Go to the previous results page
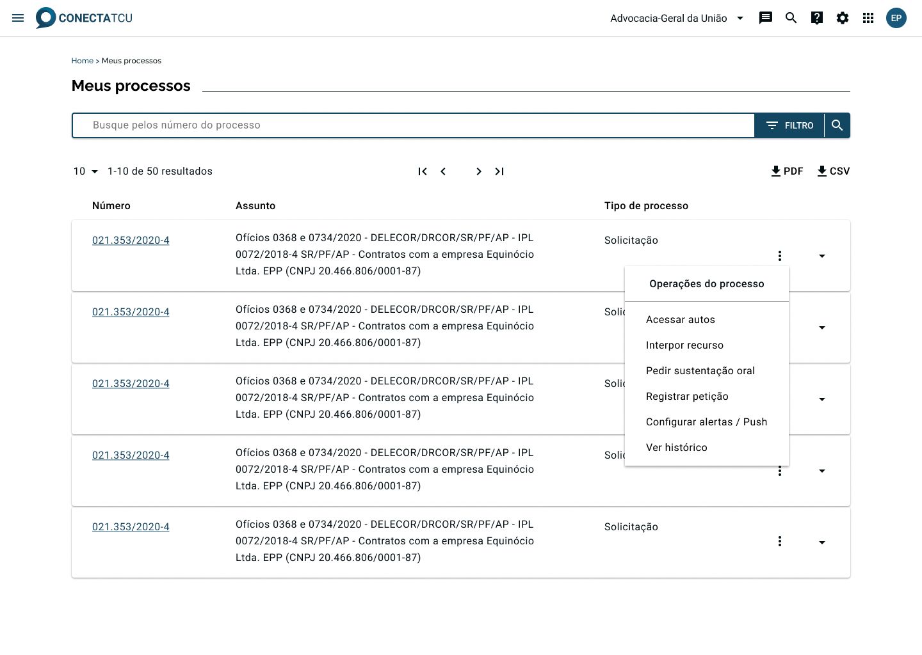This screenshot has height=655, width=922. pyautogui.click(x=443, y=171)
